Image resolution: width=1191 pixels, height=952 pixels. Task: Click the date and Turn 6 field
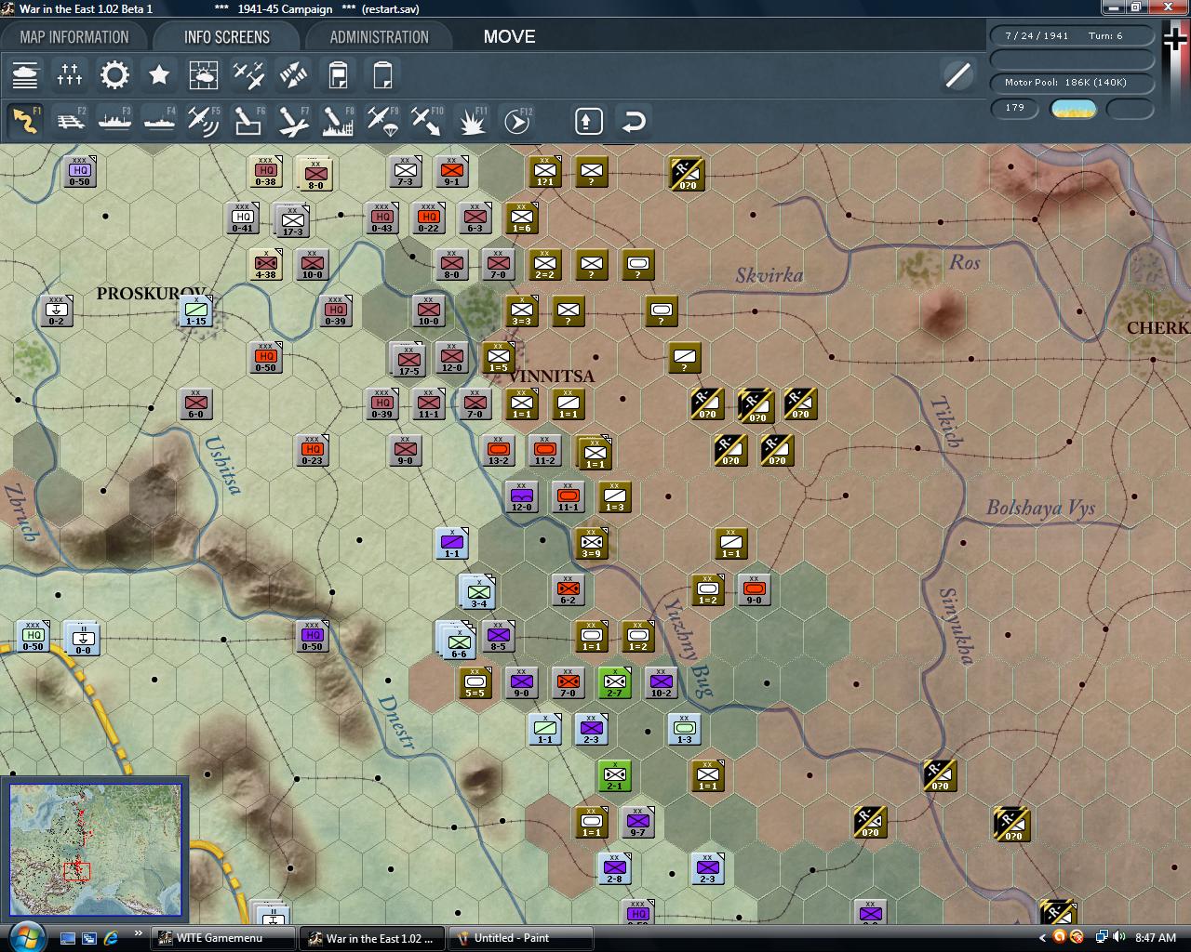1072,35
